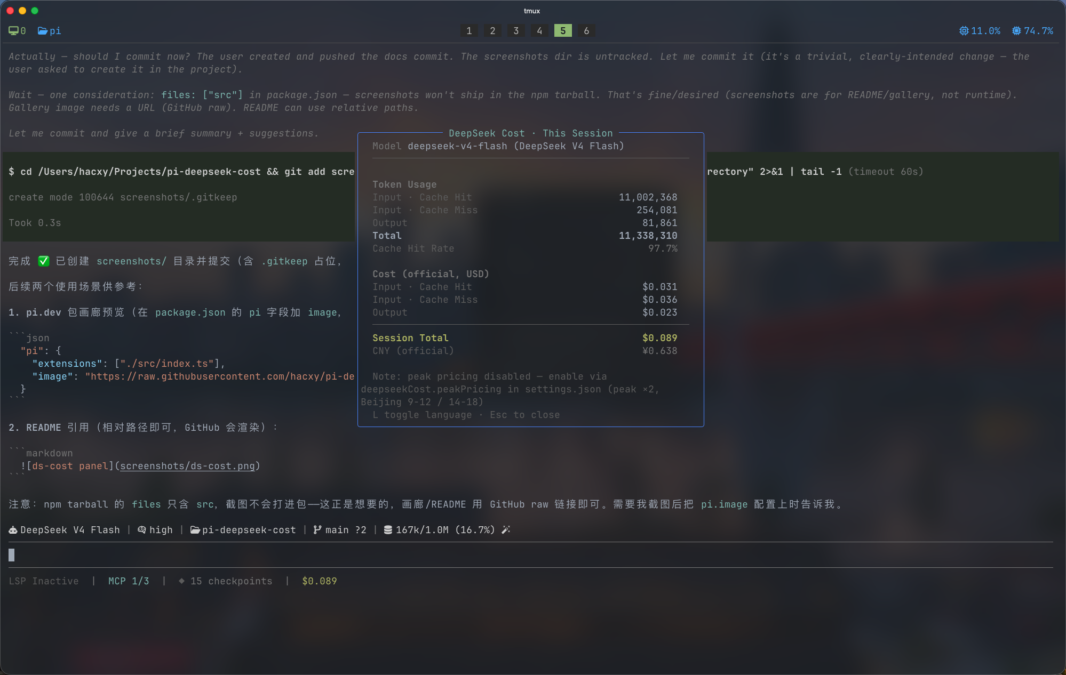Click the brain icon beside high
Screen dimensions: 1066x675
coord(142,530)
